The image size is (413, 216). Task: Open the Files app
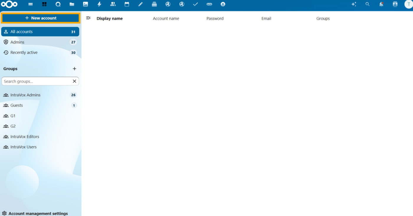[x=72, y=4]
